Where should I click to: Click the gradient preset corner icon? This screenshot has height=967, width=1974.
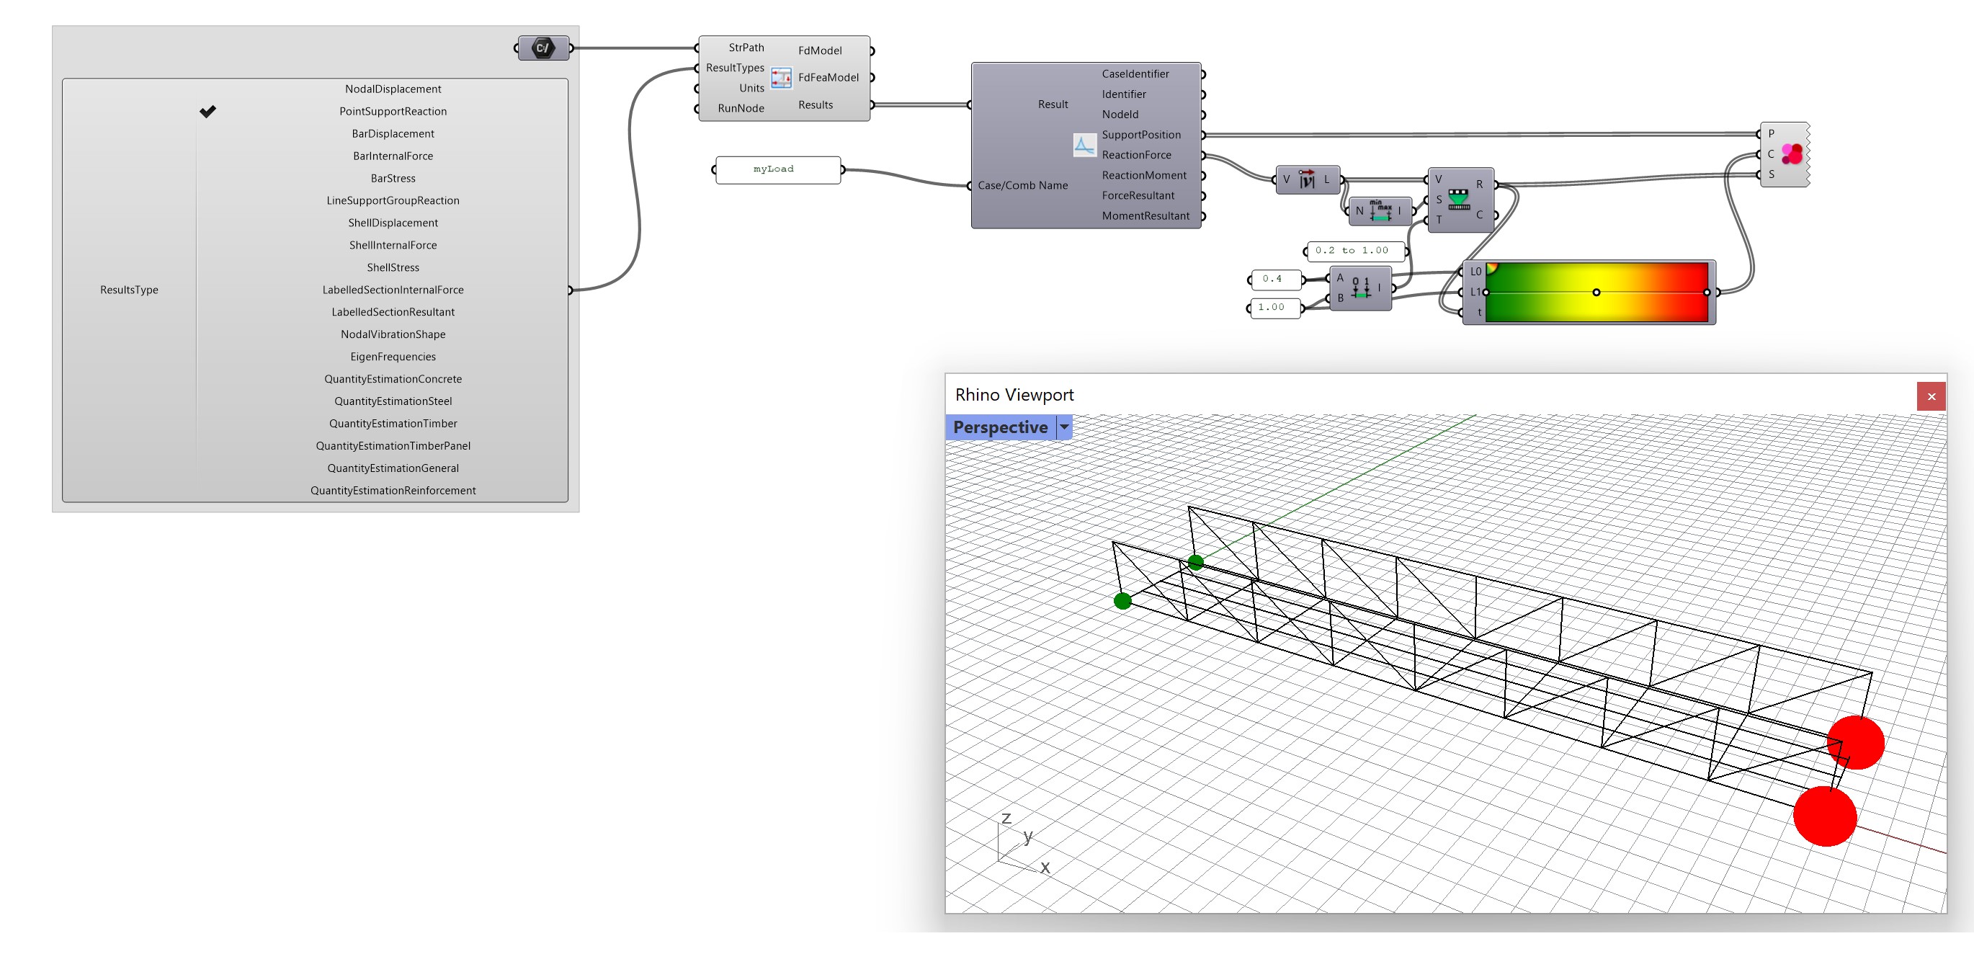tap(1491, 269)
